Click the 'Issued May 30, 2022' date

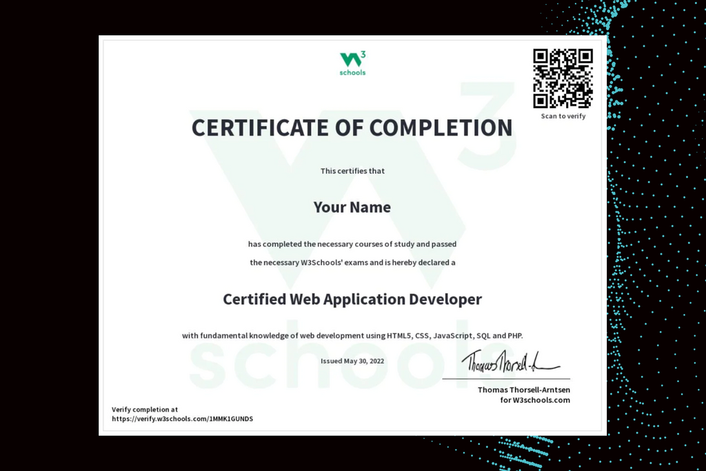point(352,361)
